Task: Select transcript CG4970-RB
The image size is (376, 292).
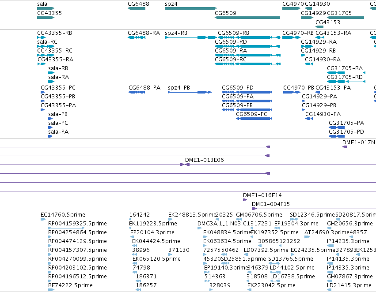Action: click(x=291, y=37)
